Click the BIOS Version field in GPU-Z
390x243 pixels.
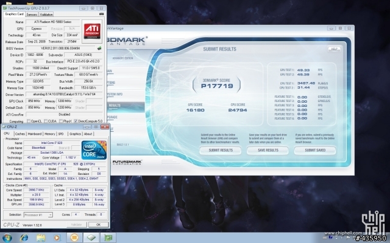(60, 49)
